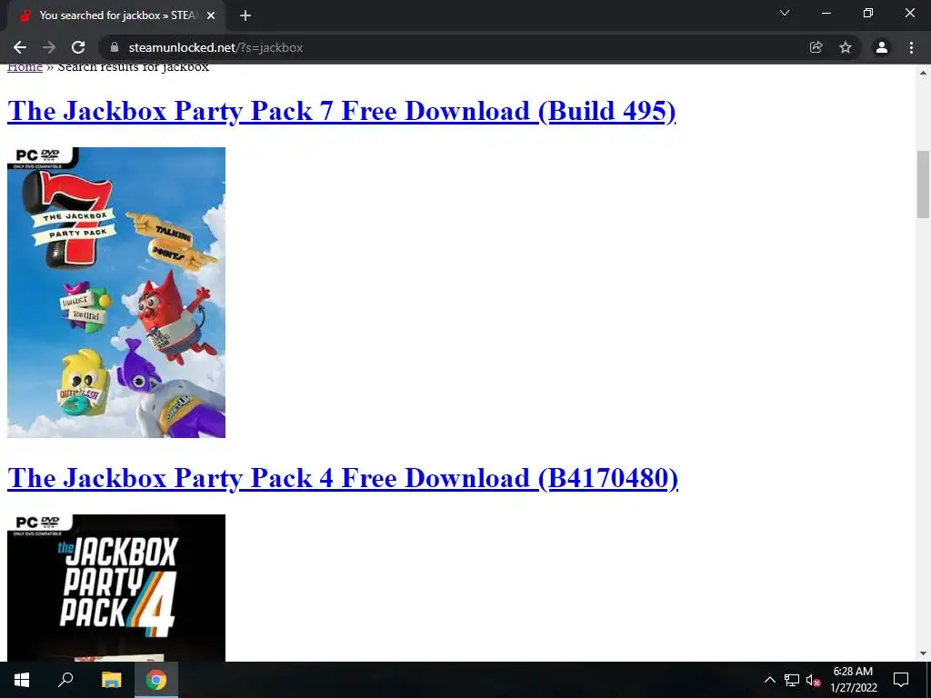Open the Chrome profile avatar menu
This screenshot has height=698, width=931.
point(882,47)
